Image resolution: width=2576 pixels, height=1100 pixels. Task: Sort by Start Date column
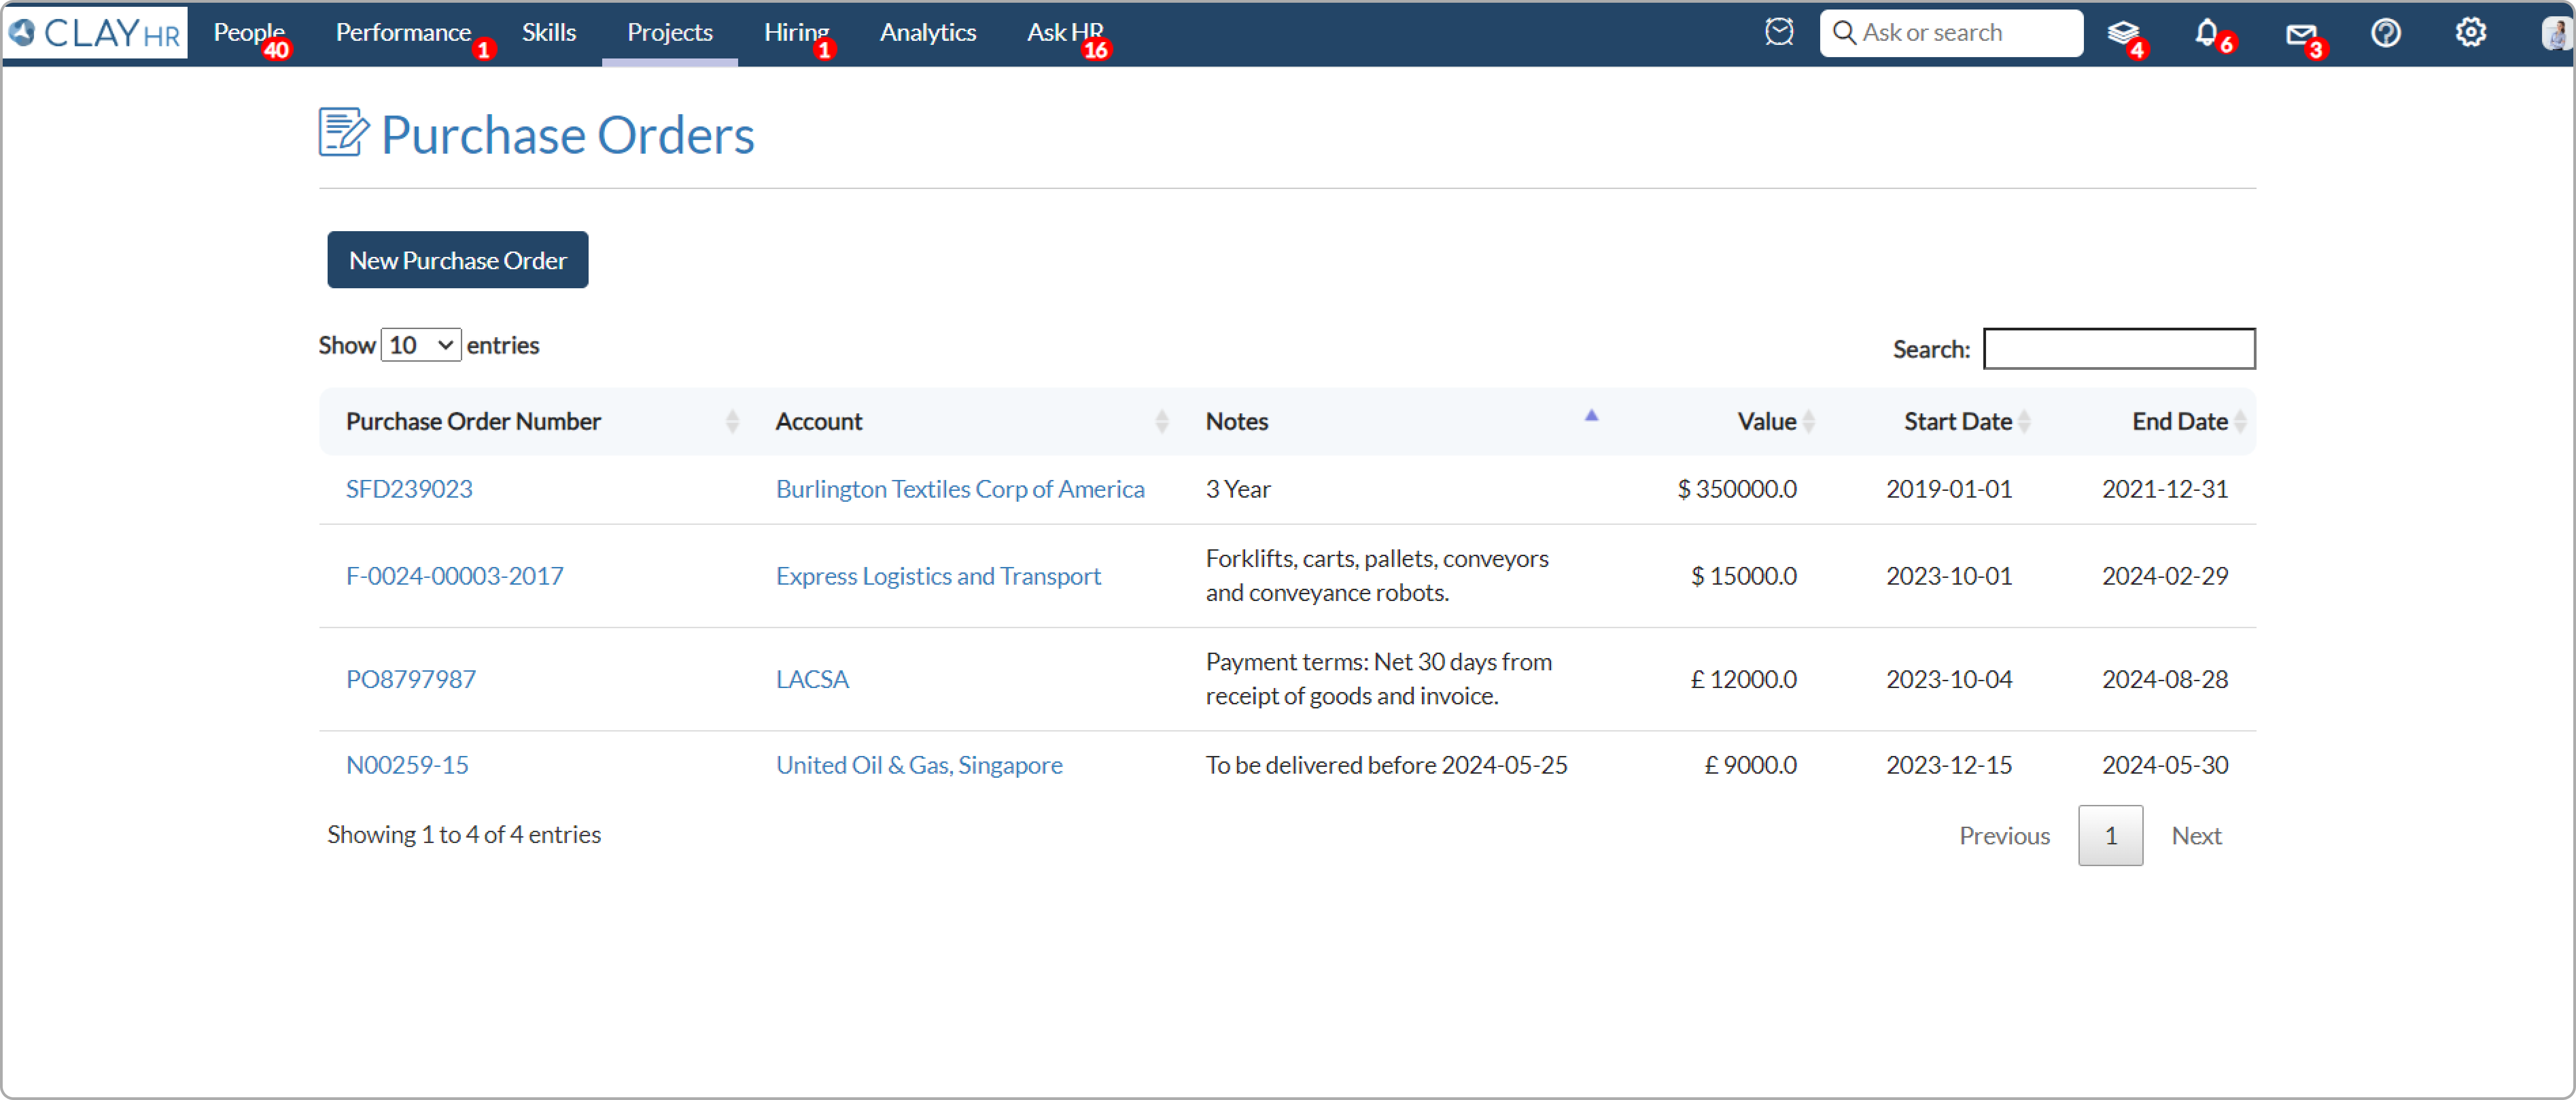(1932, 421)
